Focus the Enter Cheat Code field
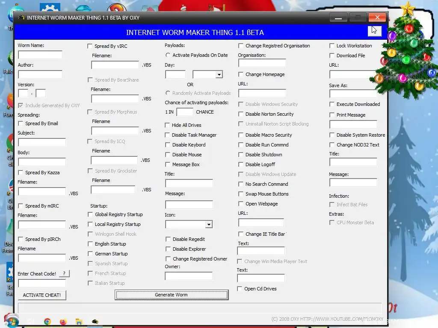438x328 pixels. tap(42, 284)
